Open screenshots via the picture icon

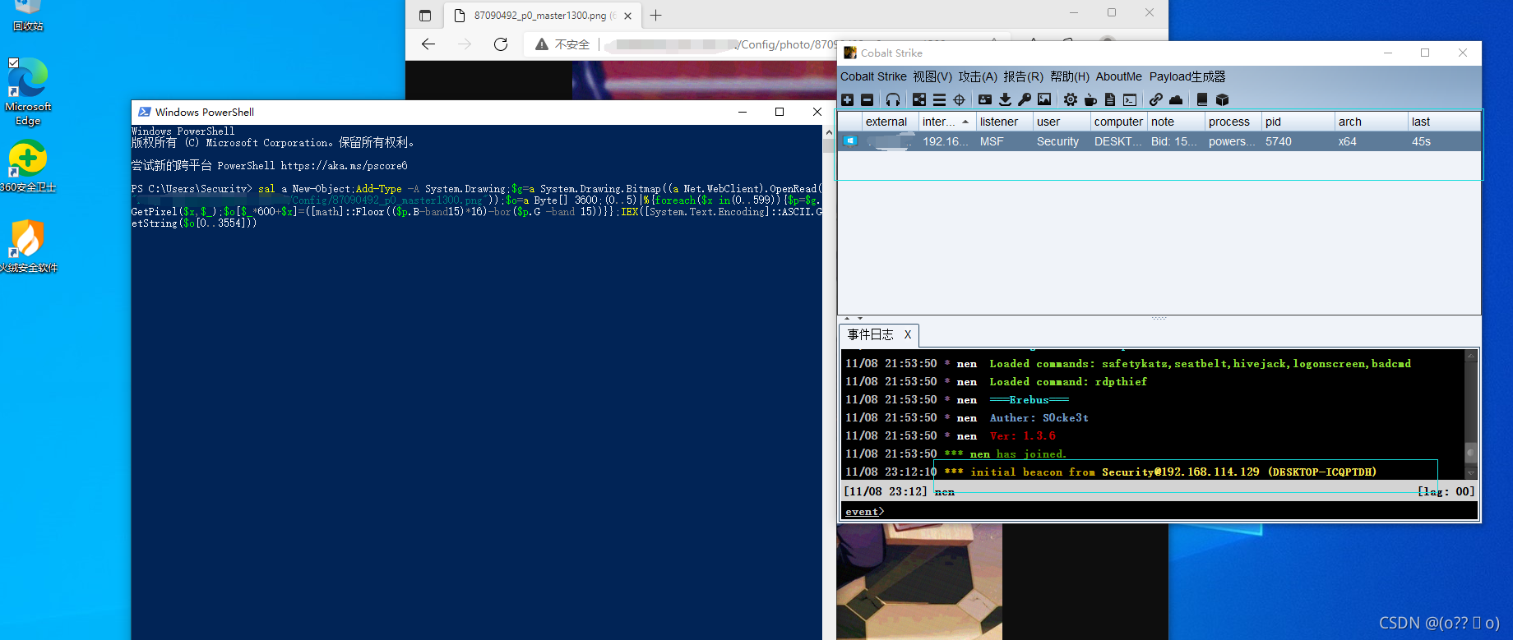[x=1044, y=99]
